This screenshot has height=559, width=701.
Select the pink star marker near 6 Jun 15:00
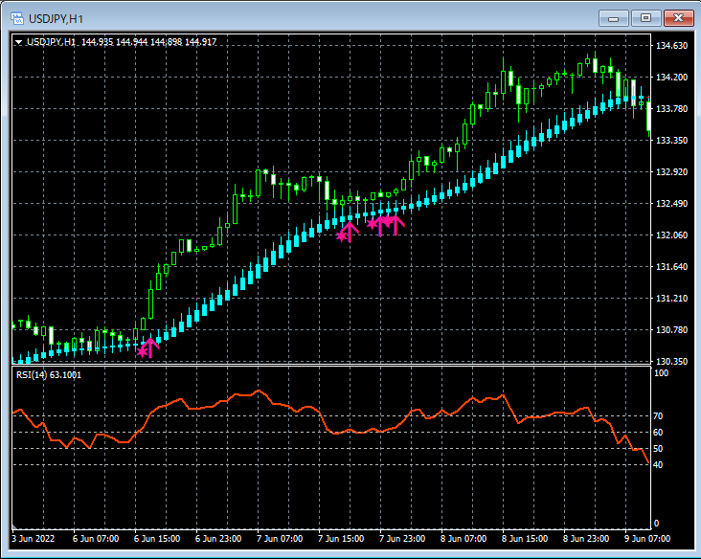tap(143, 351)
